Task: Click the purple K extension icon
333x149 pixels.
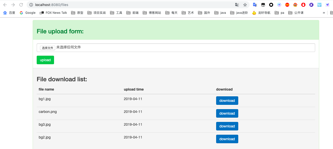Action: point(311,5)
